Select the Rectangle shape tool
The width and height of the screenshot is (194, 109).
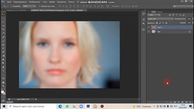click(3, 78)
